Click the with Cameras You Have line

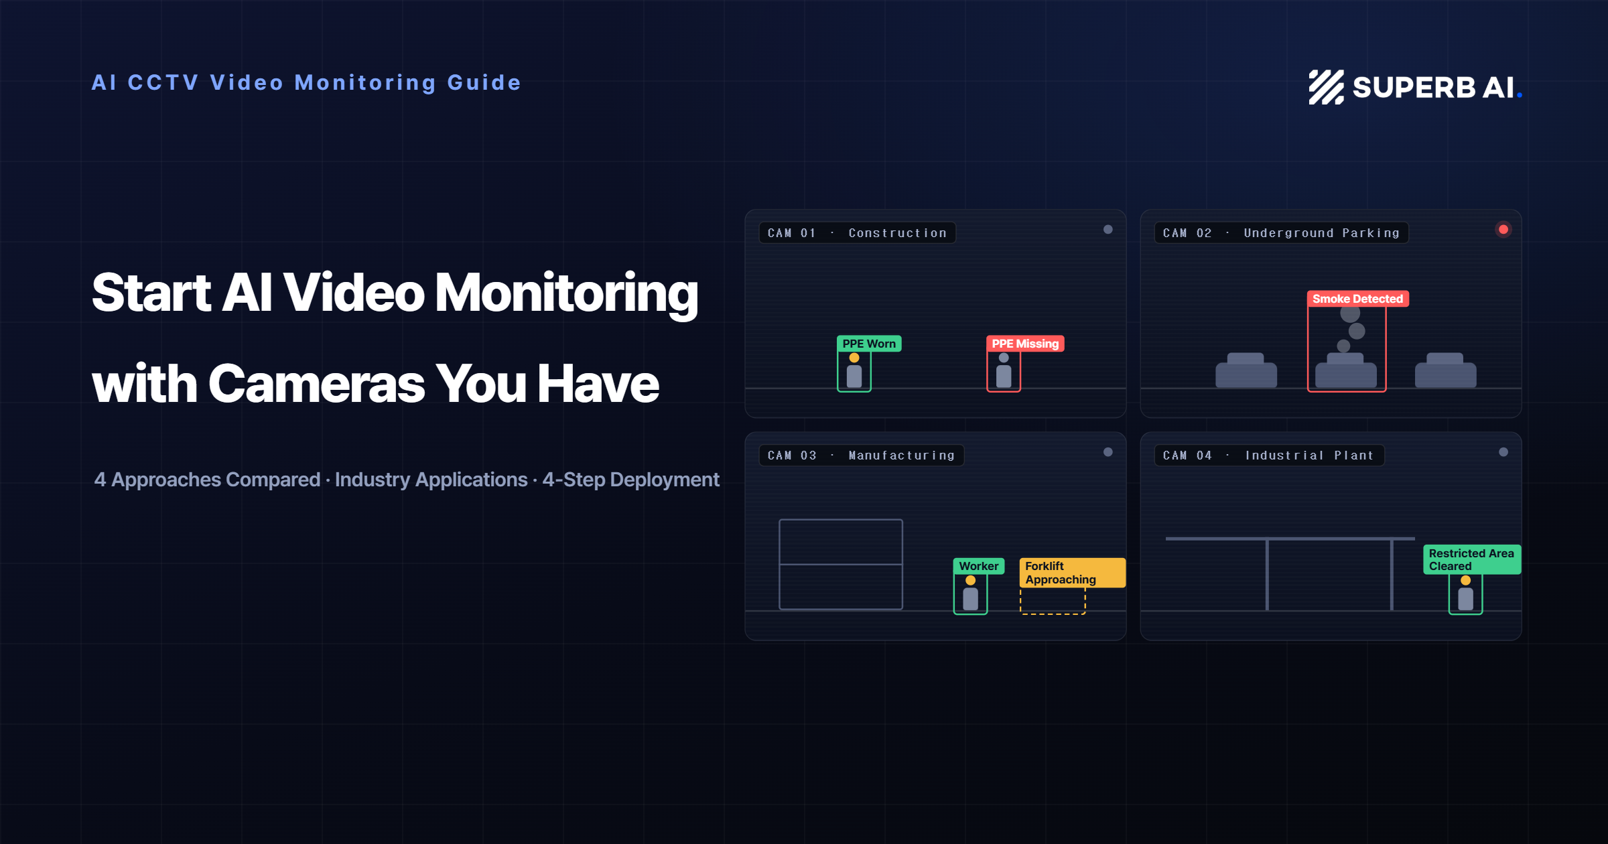tap(375, 384)
